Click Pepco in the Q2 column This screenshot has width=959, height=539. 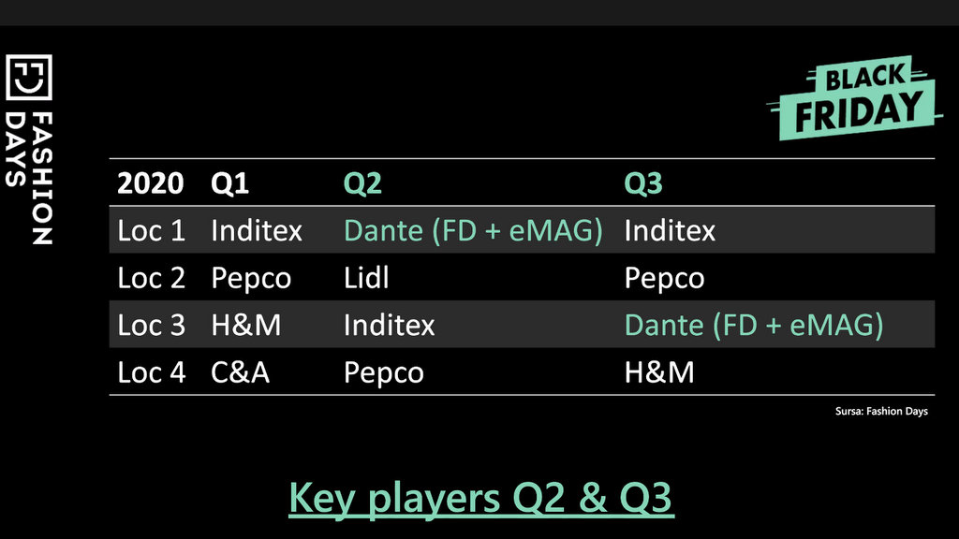383,372
